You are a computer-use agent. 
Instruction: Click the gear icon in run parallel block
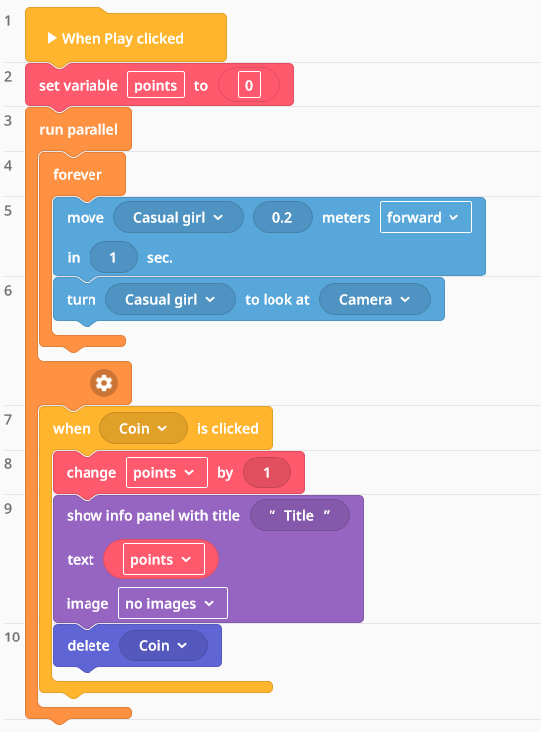[x=104, y=383]
